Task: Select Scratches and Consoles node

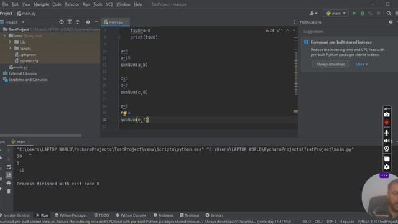Action: [25, 80]
